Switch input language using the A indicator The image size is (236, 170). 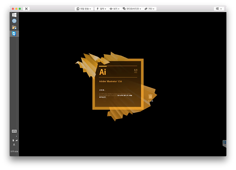coord(14,145)
